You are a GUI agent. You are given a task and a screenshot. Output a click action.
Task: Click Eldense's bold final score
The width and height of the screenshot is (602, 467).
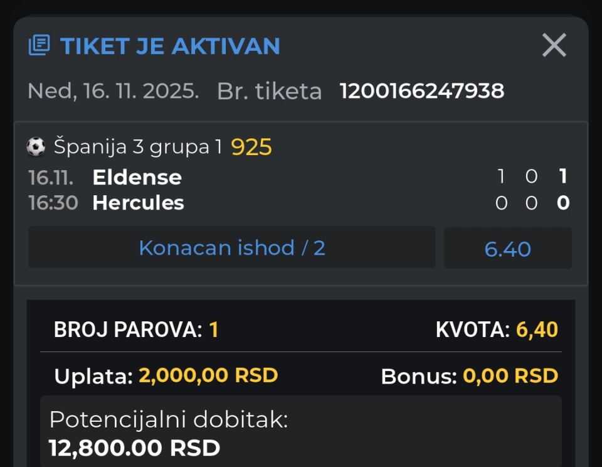point(563,177)
